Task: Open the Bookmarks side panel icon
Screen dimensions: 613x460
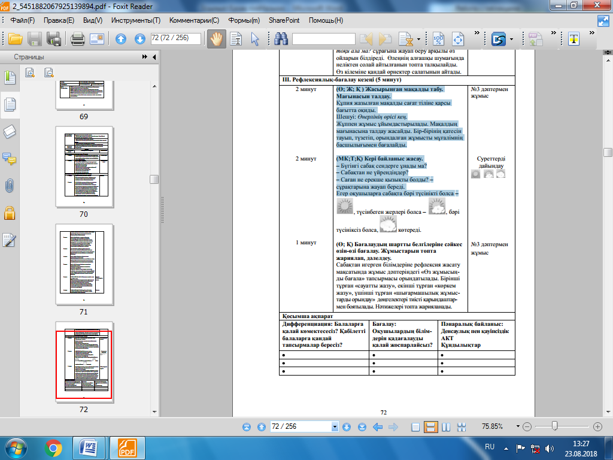Action: [x=10, y=77]
